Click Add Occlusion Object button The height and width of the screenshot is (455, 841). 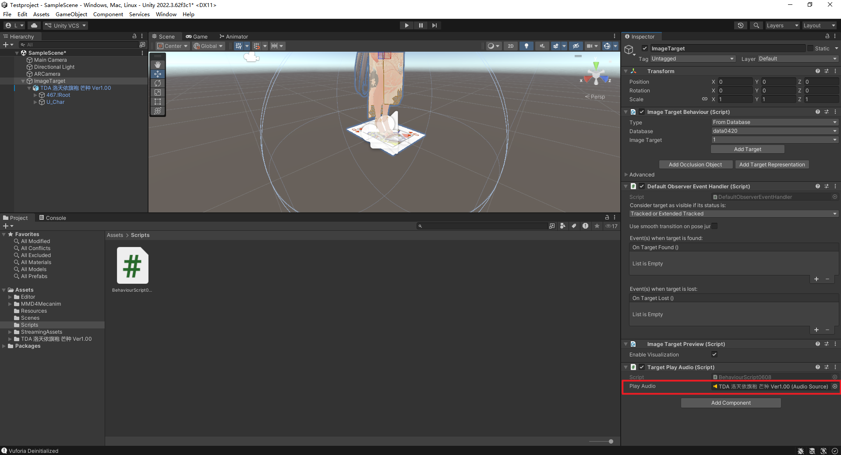point(695,165)
